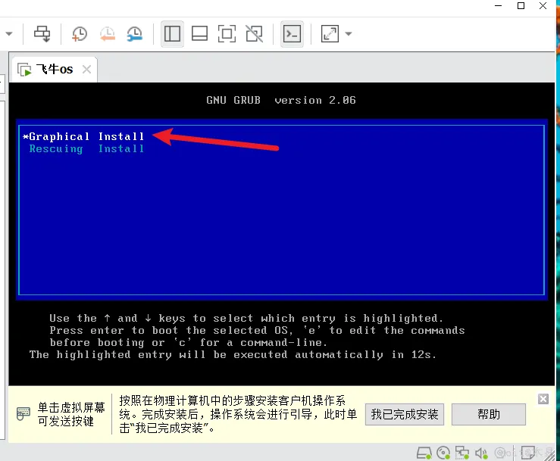Select Rescuing Install boot entry
The image size is (560, 461).
click(x=86, y=149)
